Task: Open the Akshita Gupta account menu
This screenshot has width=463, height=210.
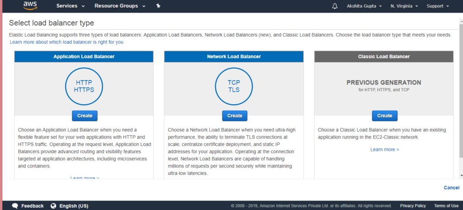Action: [364, 6]
